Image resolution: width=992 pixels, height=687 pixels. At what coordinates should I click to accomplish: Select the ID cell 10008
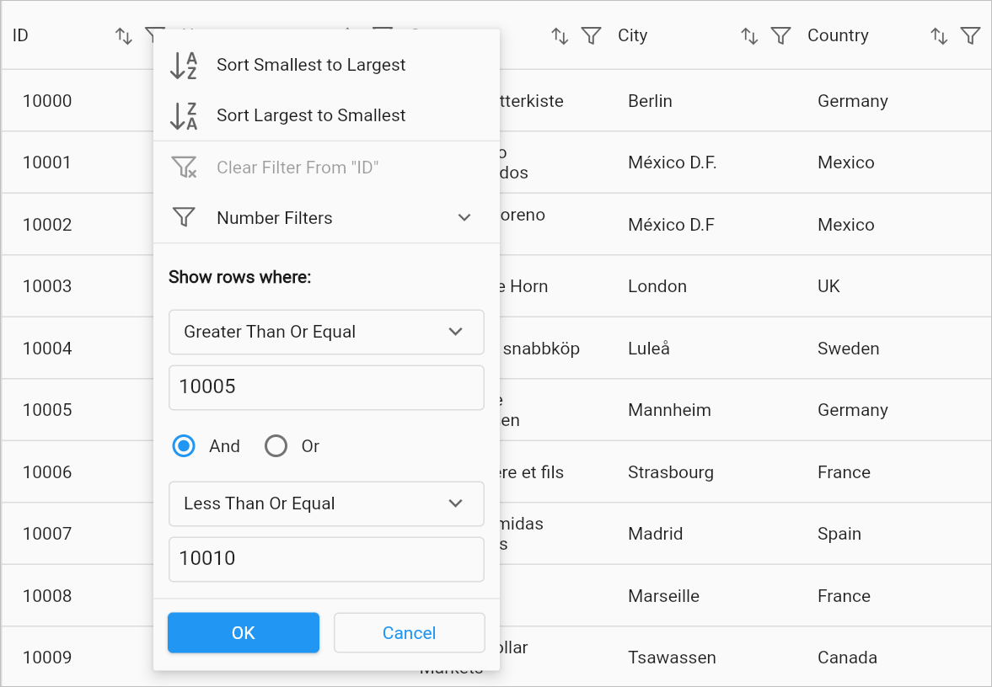click(47, 597)
